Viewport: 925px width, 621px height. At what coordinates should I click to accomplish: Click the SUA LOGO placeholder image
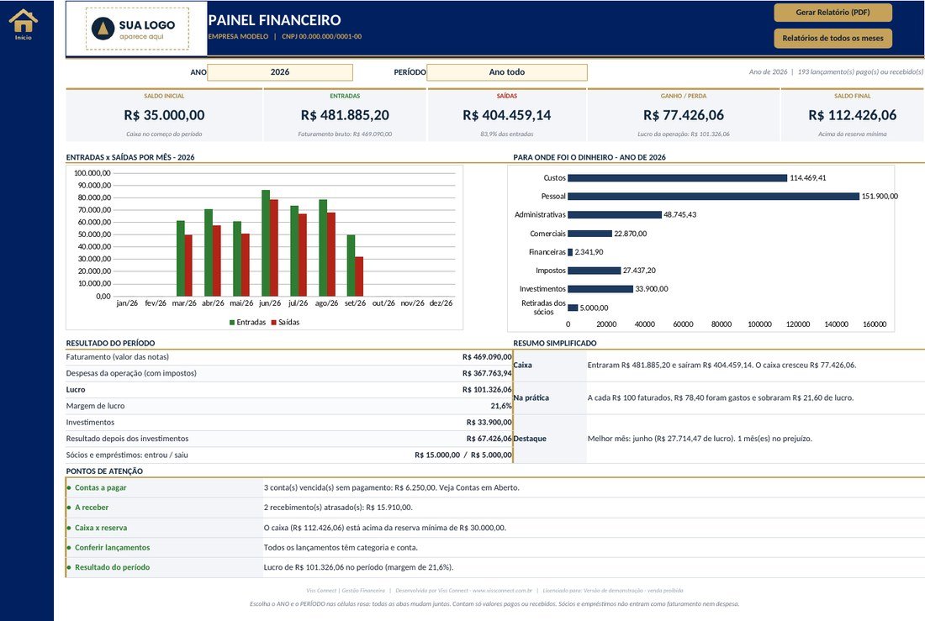137,29
